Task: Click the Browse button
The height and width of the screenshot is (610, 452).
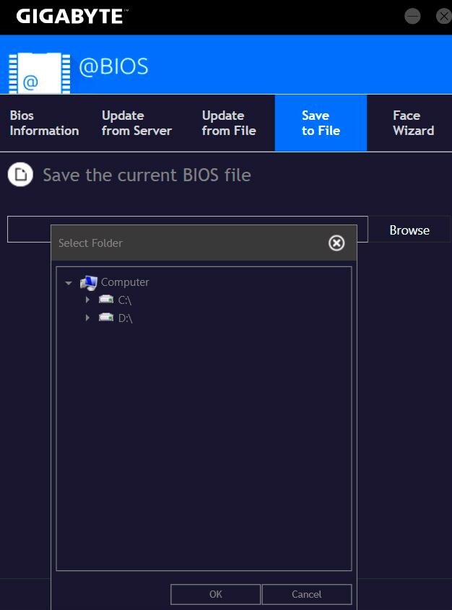Action: pos(409,230)
